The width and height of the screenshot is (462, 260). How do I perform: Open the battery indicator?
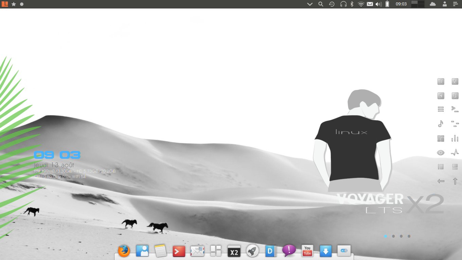tap(388, 4)
